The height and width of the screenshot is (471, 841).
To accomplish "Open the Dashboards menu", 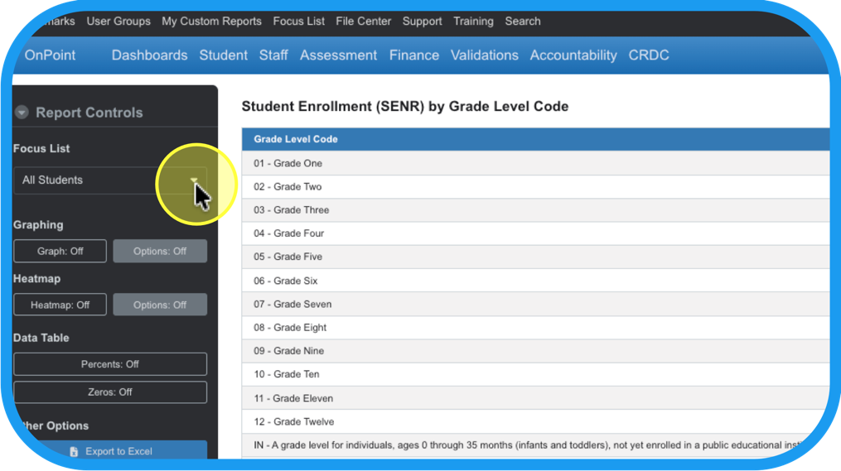I will 149,55.
